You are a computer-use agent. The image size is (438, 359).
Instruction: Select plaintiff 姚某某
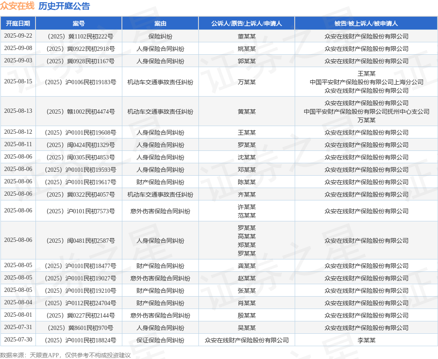pyautogui.click(x=247, y=49)
